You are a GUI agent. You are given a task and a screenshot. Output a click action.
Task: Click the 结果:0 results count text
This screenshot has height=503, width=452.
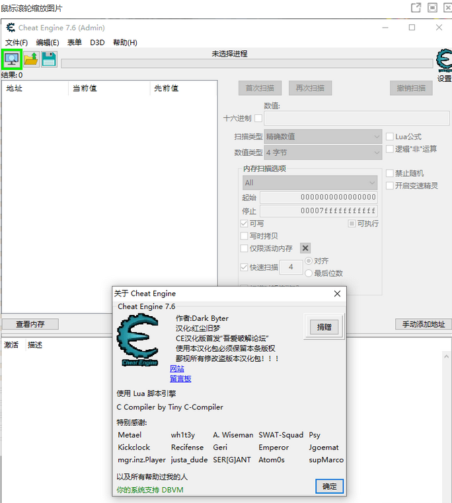[x=12, y=75]
